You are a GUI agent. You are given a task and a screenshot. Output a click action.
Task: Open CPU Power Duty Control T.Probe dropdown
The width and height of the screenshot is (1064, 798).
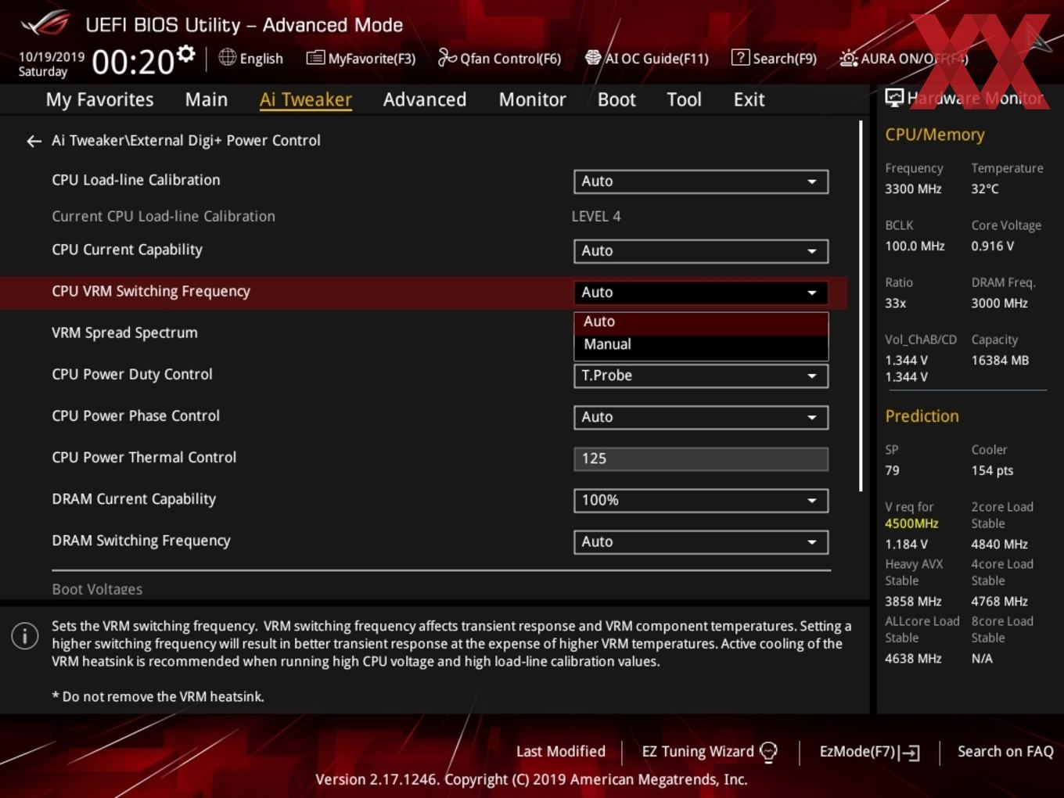(x=701, y=376)
